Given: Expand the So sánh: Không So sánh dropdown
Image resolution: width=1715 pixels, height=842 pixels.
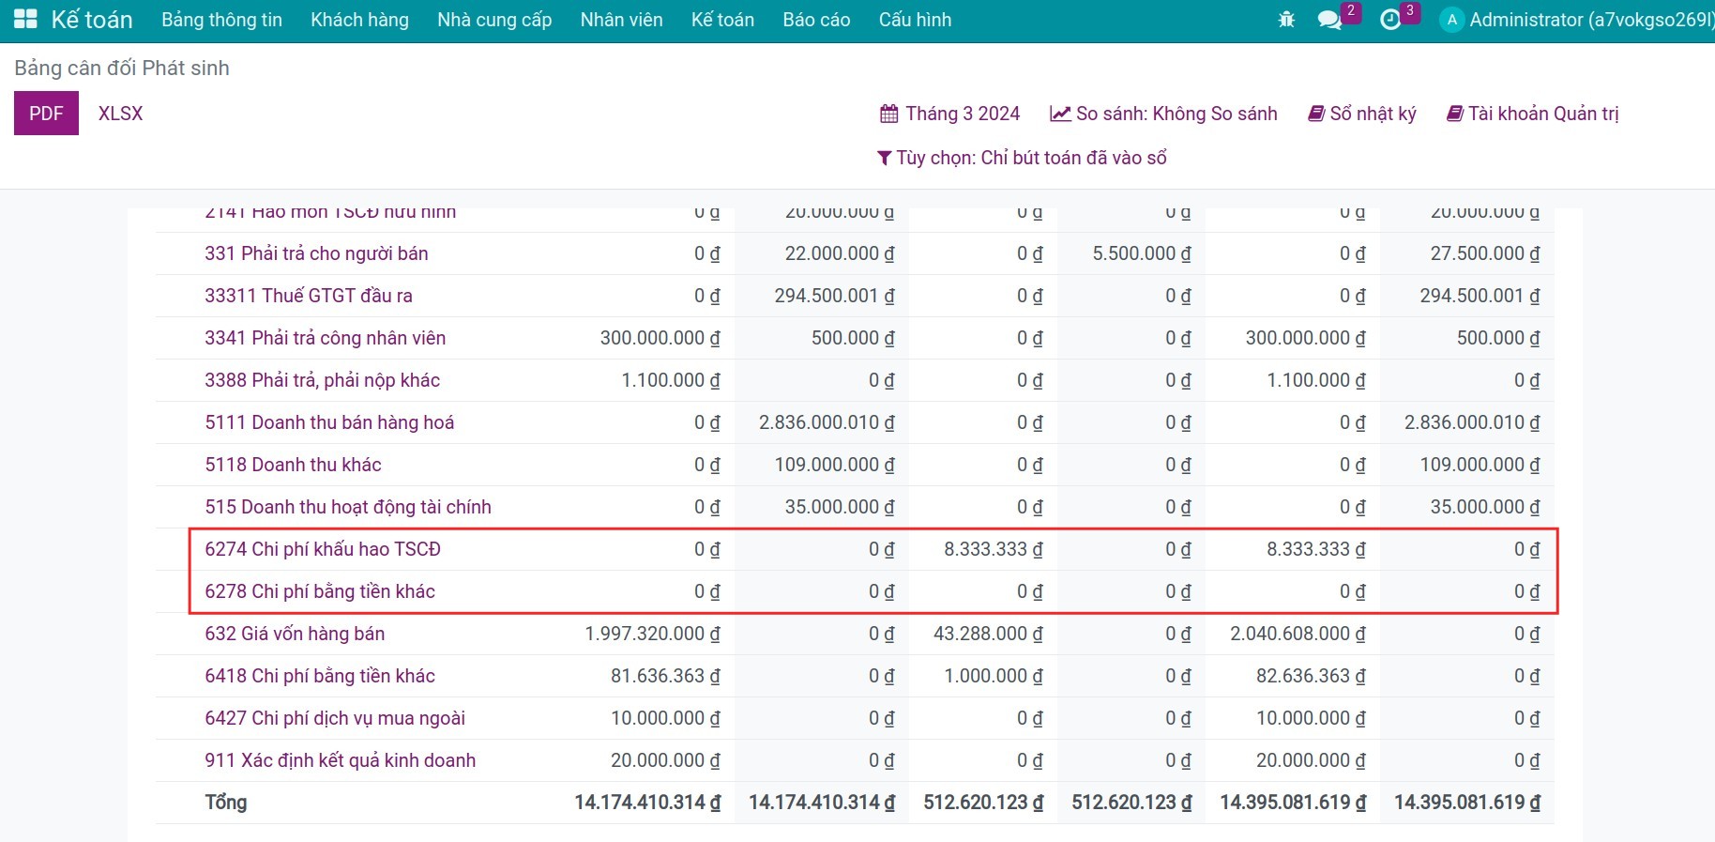Looking at the screenshot, I should click(x=1163, y=115).
